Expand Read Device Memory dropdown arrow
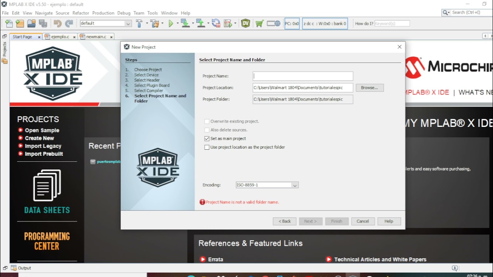The height and width of the screenshot is (277, 493). [208, 23]
